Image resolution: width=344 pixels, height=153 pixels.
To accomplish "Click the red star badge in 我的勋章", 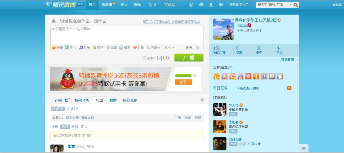I will pos(248,76).
